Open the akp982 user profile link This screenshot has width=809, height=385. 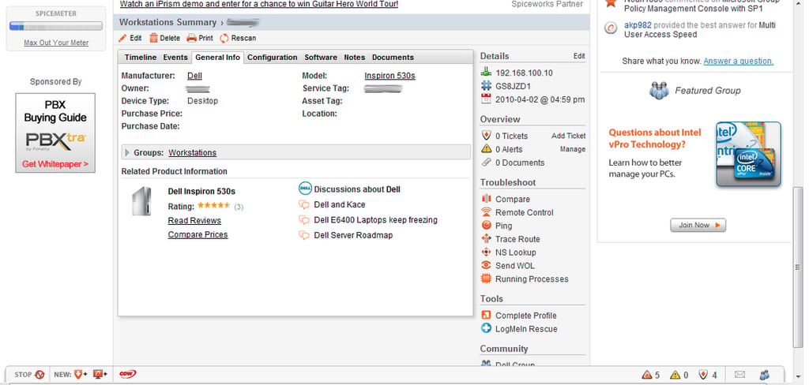tap(638, 24)
